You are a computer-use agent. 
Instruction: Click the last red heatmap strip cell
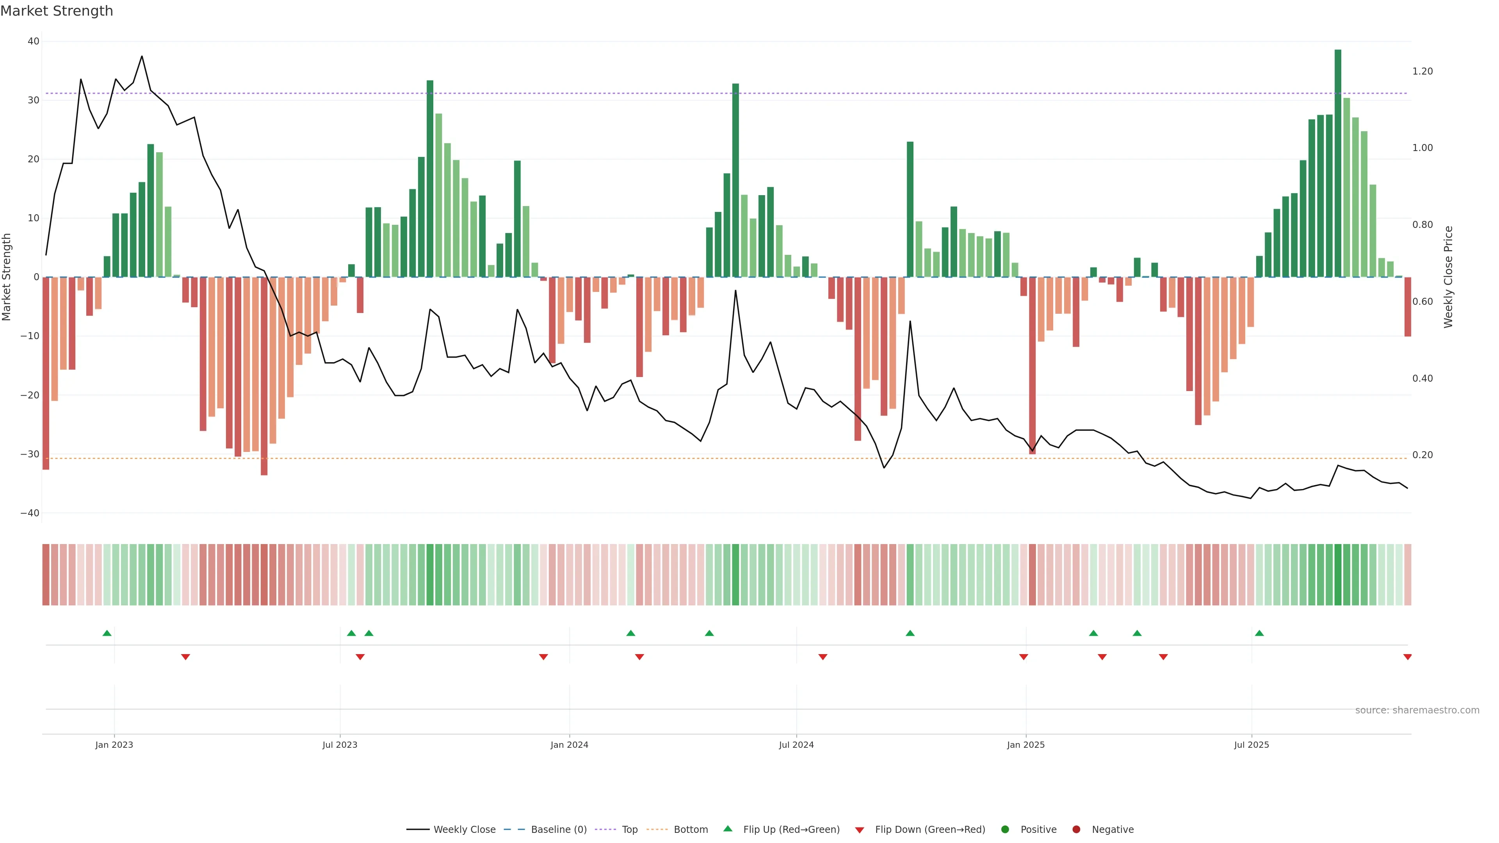point(1408,575)
